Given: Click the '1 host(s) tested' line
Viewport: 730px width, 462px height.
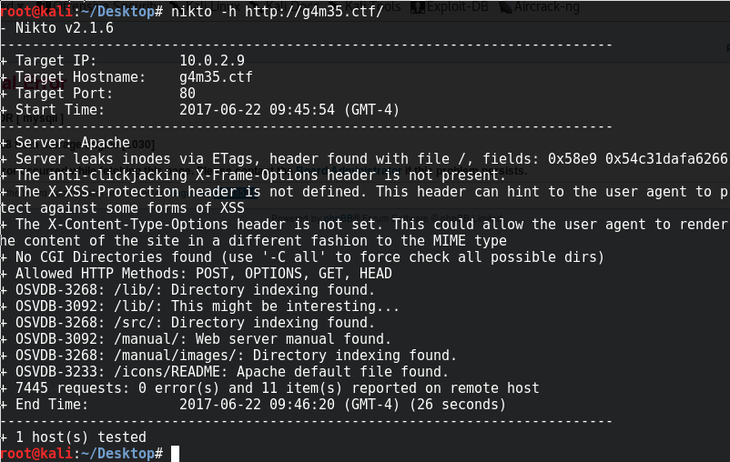Looking at the screenshot, I should [x=81, y=437].
